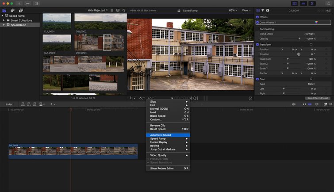Open the Titles and Generators sidebar
Screen dimensions: 334x192
click(x=20, y=10)
